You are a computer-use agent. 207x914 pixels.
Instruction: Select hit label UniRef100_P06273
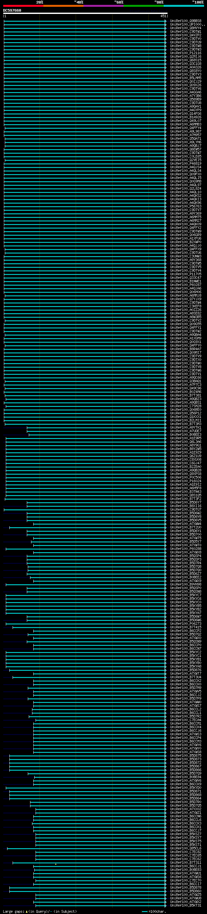click(x=186, y=624)
